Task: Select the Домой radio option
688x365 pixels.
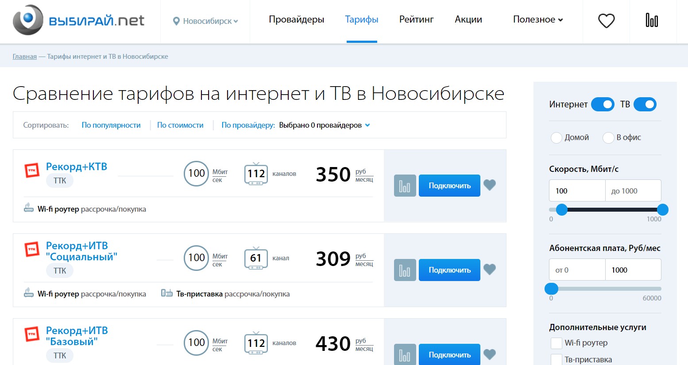Action: (557, 137)
